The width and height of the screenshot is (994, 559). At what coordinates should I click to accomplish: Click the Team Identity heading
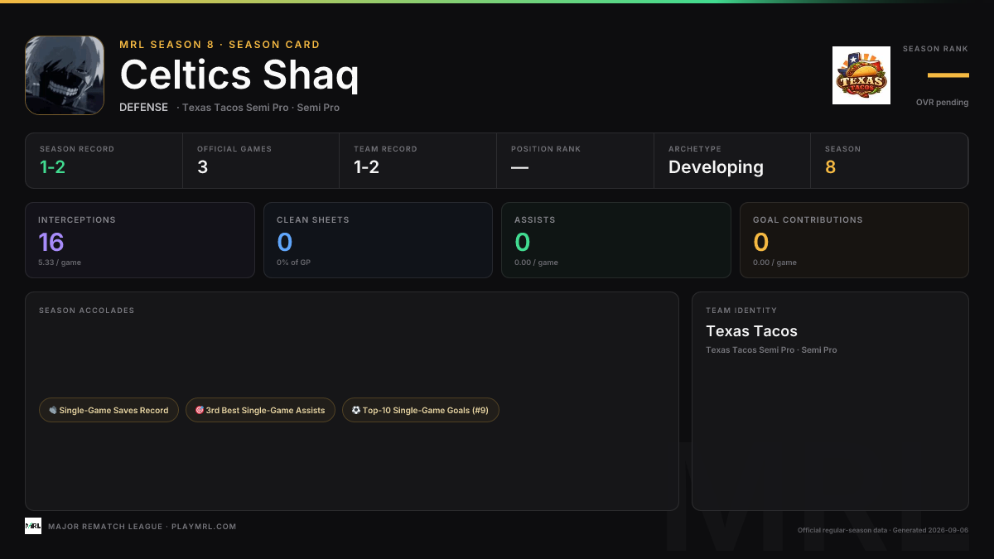pos(741,311)
